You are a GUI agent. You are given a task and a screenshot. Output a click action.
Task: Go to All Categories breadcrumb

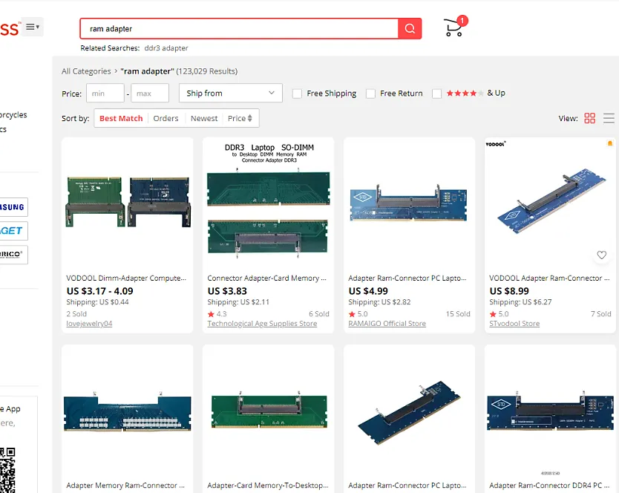86,71
